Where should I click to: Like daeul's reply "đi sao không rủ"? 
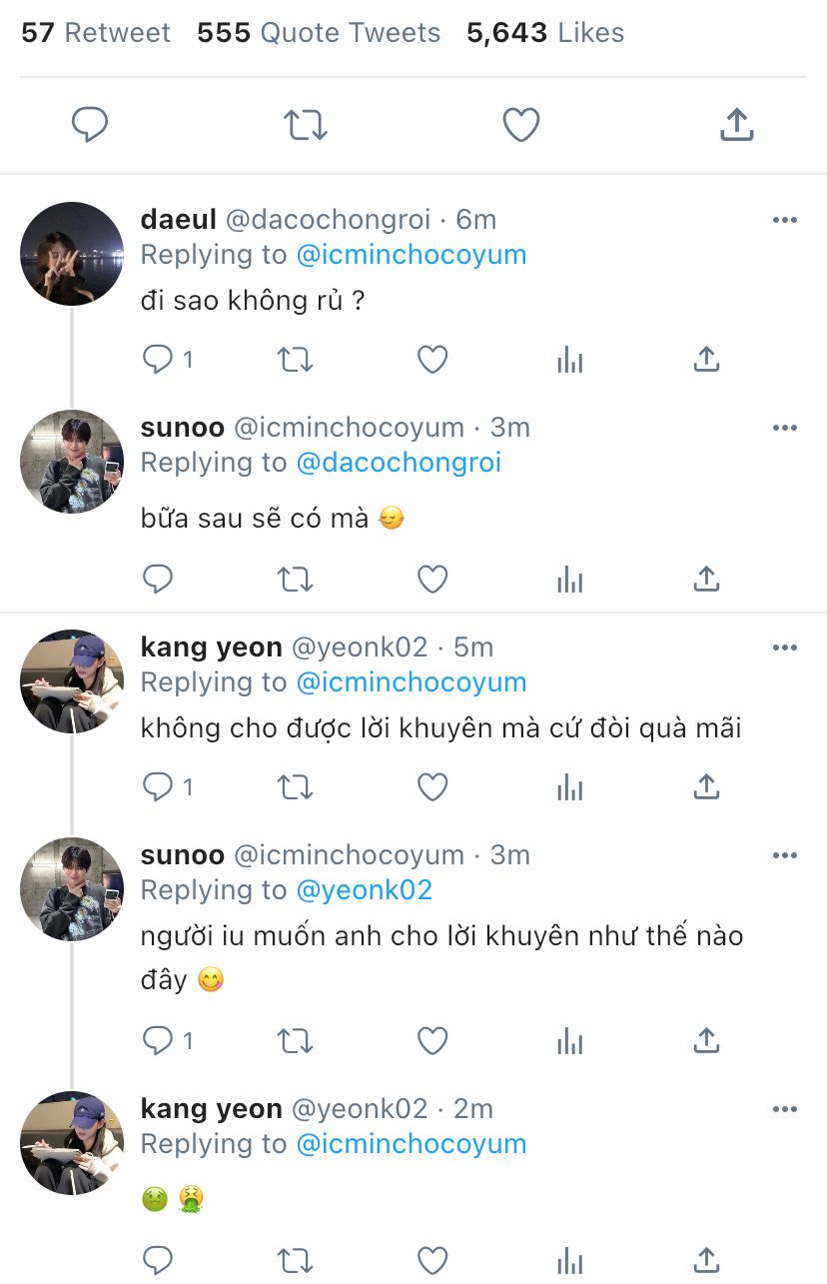click(x=432, y=360)
